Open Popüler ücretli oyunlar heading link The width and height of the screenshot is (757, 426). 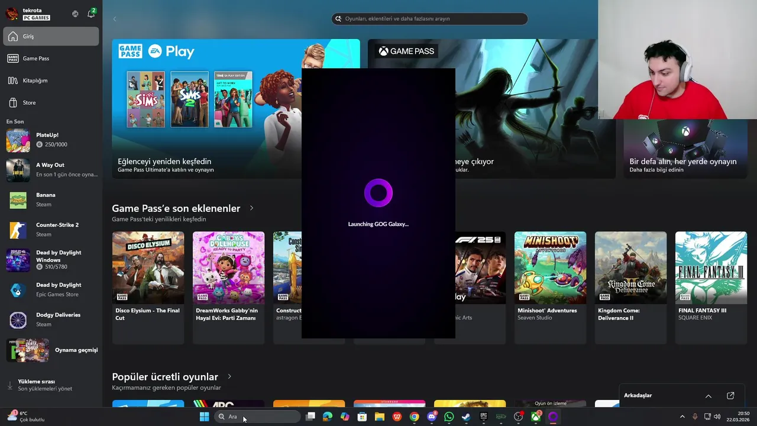coord(165,377)
